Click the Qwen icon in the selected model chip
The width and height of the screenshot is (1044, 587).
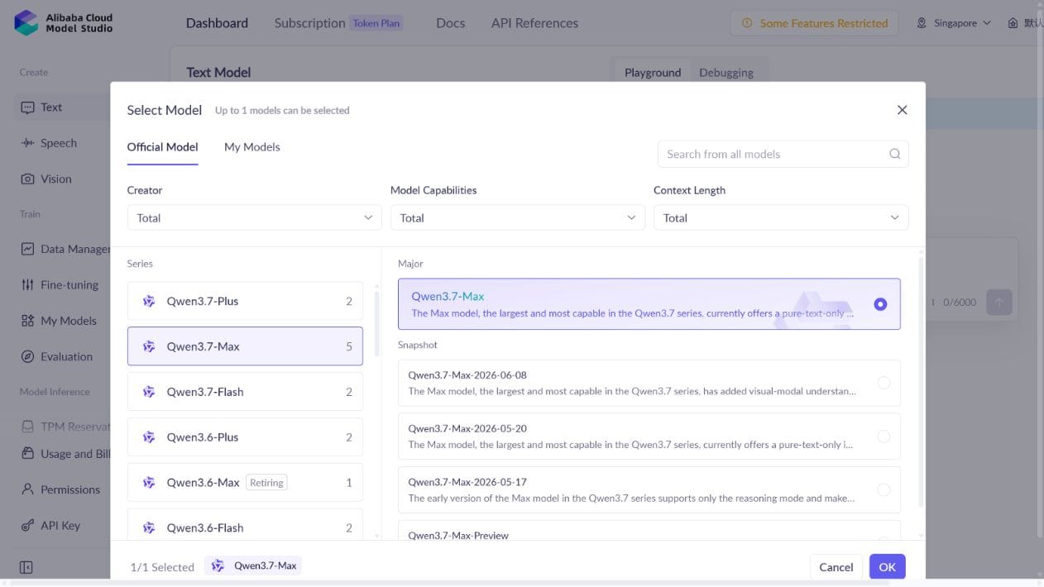pyautogui.click(x=218, y=566)
